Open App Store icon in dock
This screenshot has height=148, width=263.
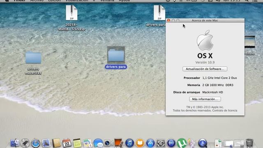point(150,143)
